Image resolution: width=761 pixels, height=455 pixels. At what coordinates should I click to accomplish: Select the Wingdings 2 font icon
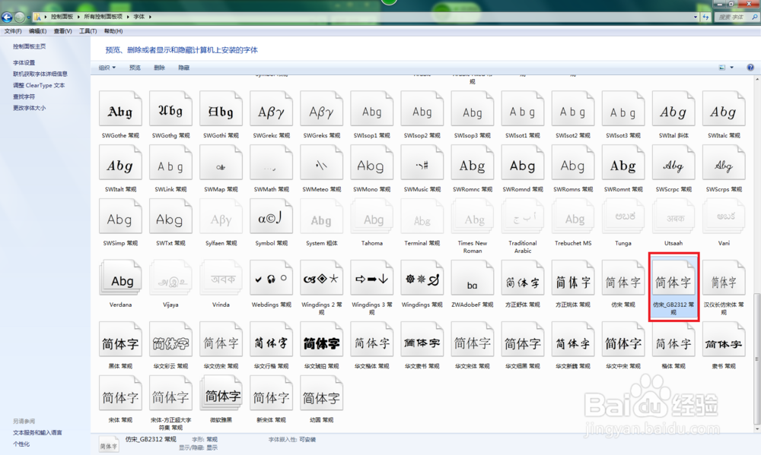(x=321, y=278)
